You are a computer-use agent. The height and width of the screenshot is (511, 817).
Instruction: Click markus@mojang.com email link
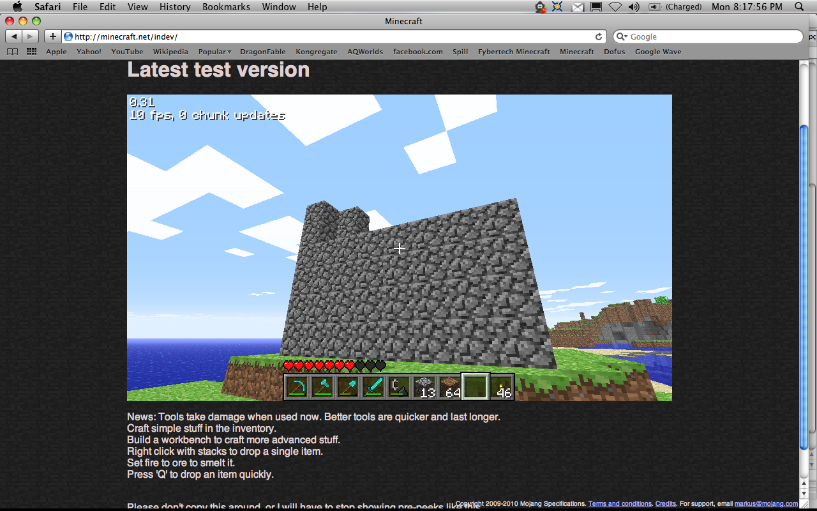(x=766, y=504)
